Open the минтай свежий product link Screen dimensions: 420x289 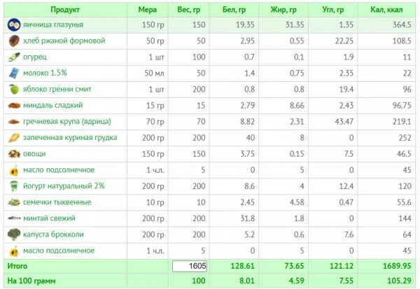(x=49, y=218)
